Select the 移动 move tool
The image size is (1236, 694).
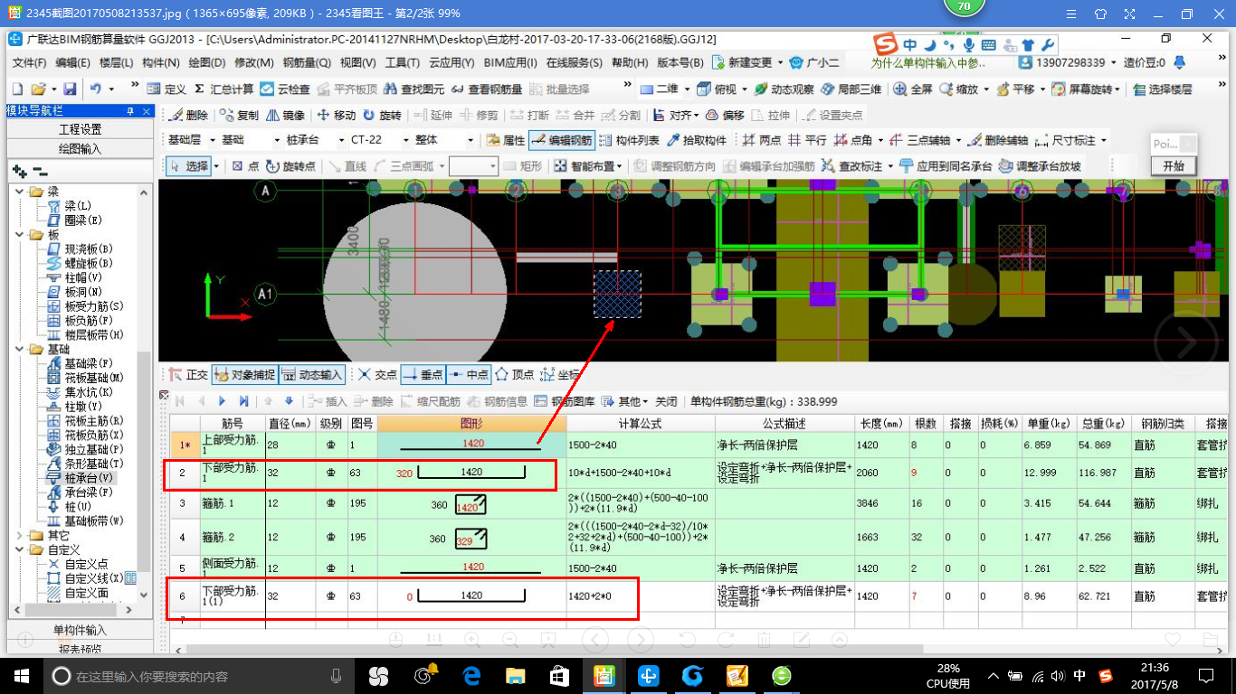337,116
